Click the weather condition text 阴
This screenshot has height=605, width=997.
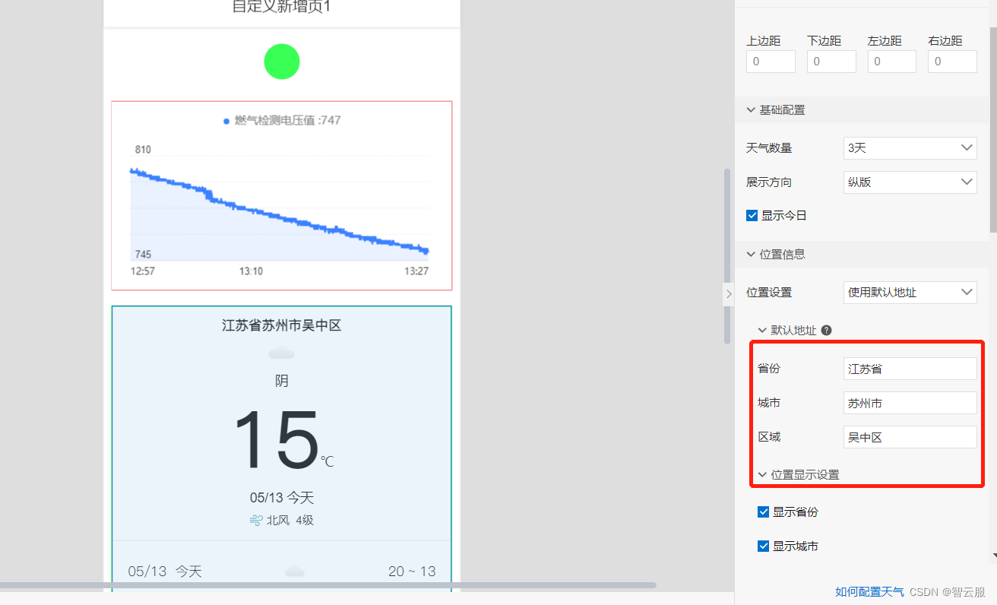[x=282, y=381]
